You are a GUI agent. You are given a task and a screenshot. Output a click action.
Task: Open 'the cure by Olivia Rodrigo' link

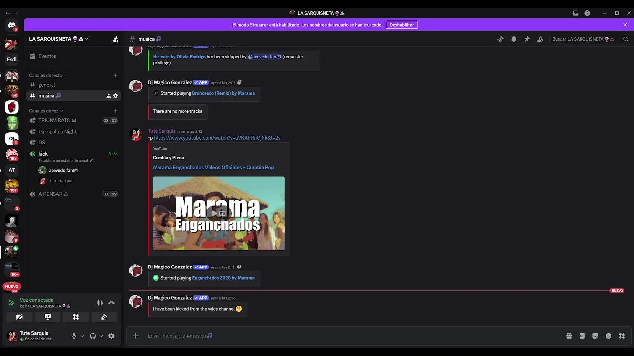179,57
